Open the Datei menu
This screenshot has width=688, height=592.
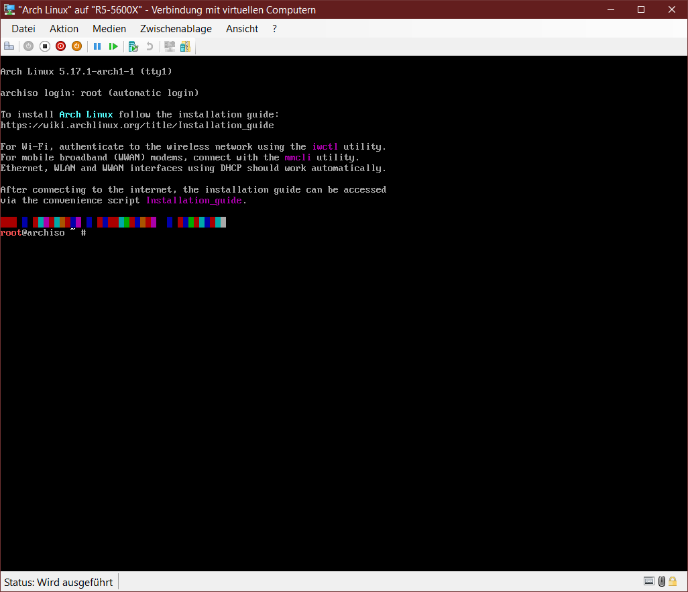23,29
